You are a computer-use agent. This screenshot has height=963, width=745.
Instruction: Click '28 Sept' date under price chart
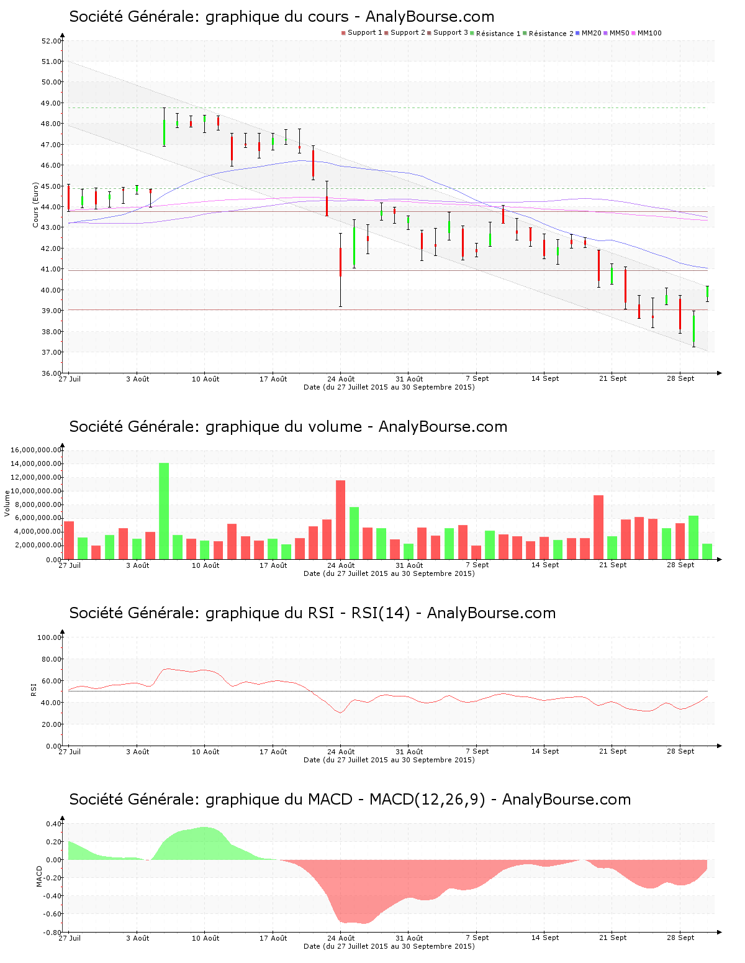pyautogui.click(x=681, y=378)
